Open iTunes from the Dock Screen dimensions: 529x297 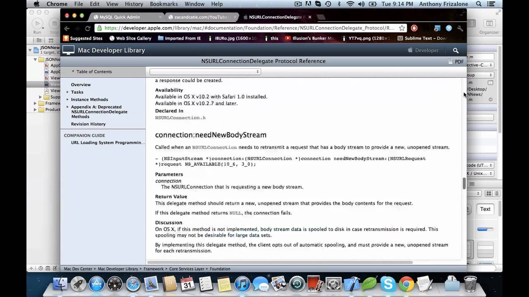(243, 284)
